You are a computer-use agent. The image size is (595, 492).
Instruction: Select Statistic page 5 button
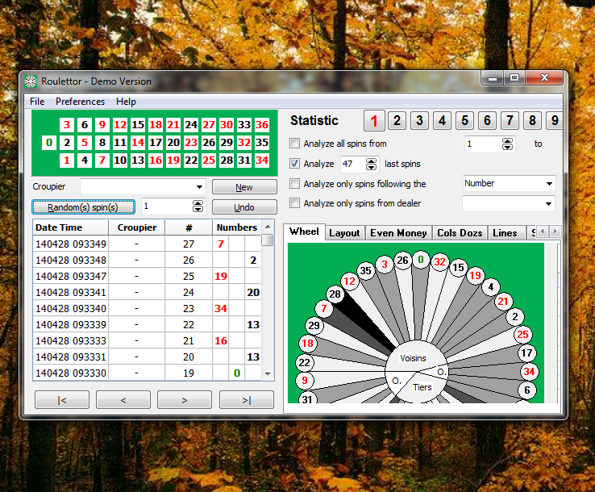coord(465,121)
